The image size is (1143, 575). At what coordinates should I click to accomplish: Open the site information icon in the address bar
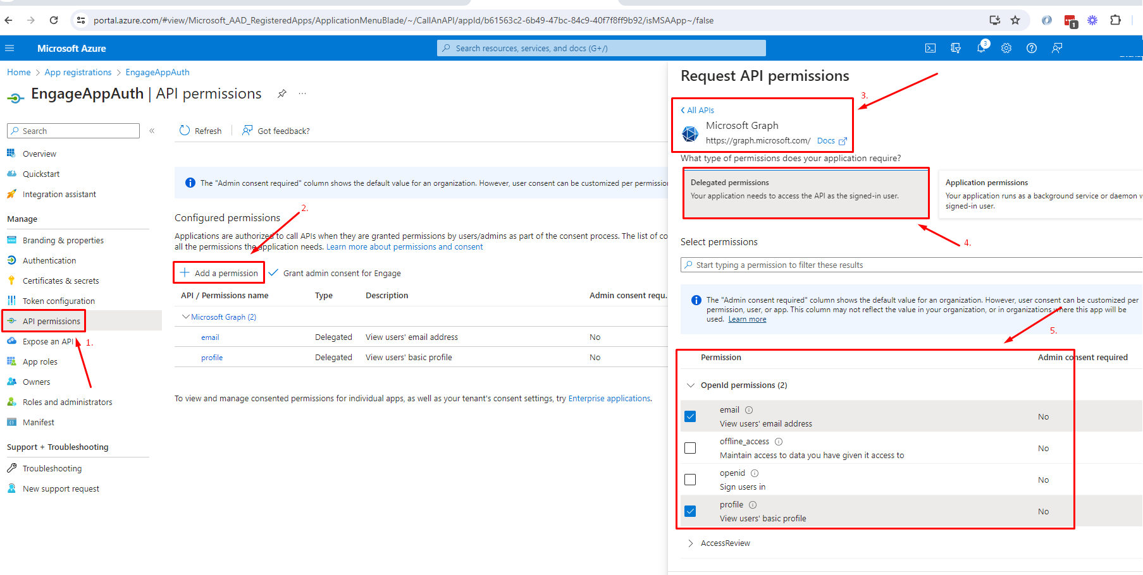pos(81,20)
